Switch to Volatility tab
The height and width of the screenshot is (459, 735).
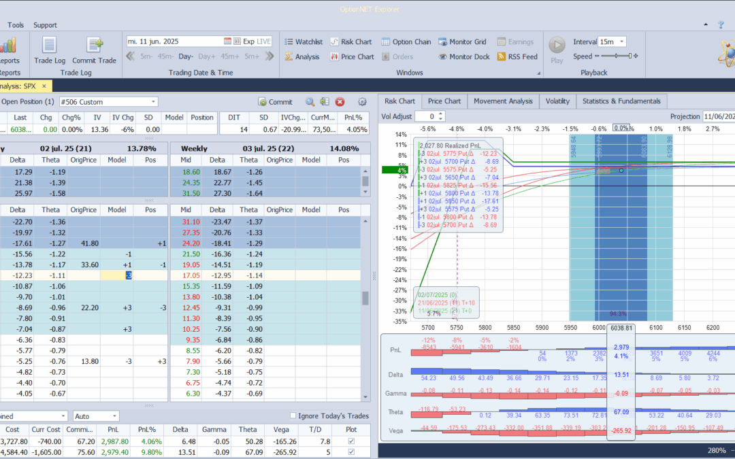pyautogui.click(x=557, y=101)
